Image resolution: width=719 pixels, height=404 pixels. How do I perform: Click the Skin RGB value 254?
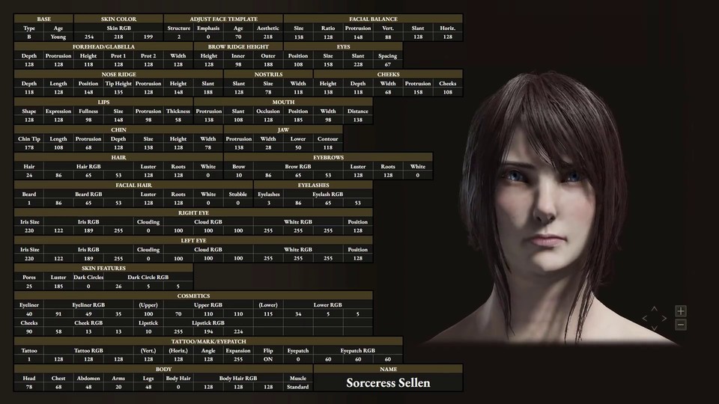(88, 37)
